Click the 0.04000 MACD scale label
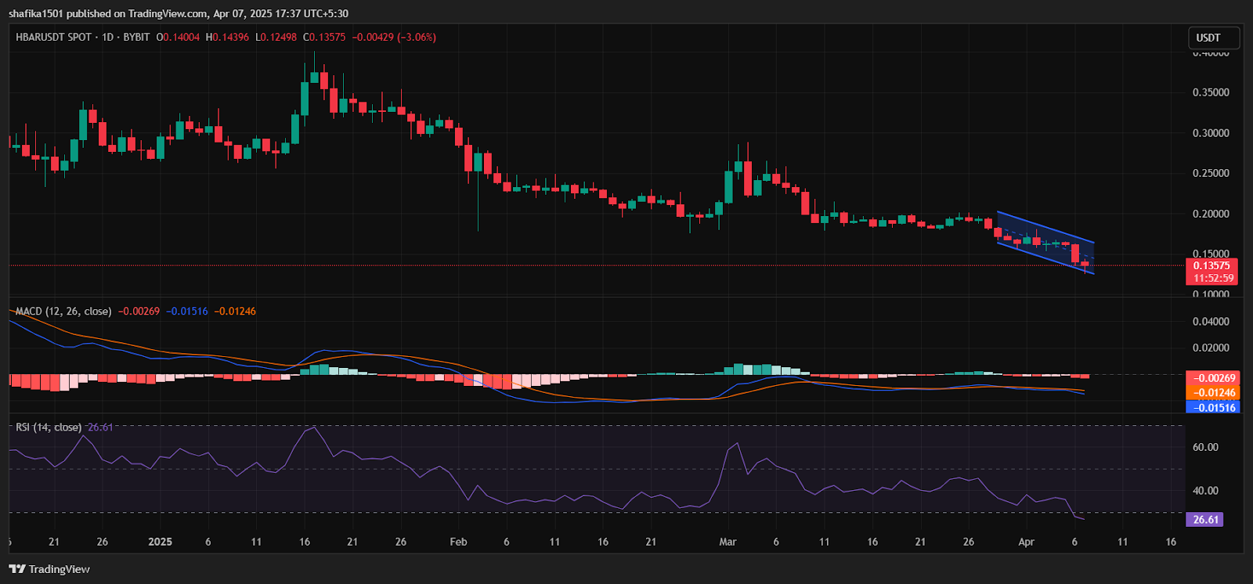 point(1211,321)
